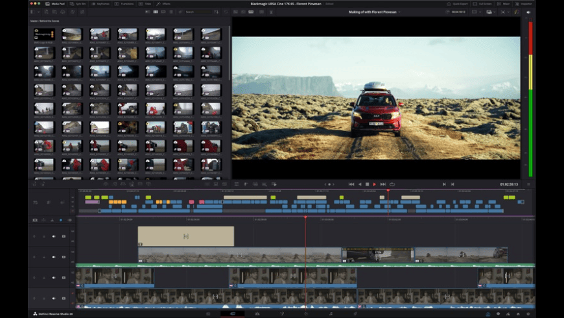Click the import media folder icon
The image size is (564, 318).
(x=54, y=12)
